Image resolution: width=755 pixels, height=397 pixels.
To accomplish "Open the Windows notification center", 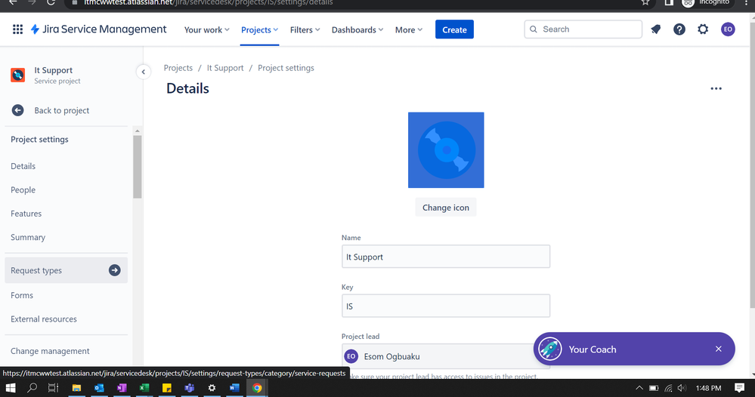I will [740, 388].
